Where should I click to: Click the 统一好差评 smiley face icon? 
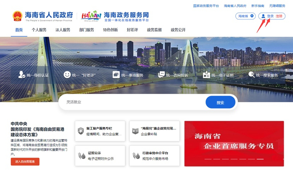[67, 74]
